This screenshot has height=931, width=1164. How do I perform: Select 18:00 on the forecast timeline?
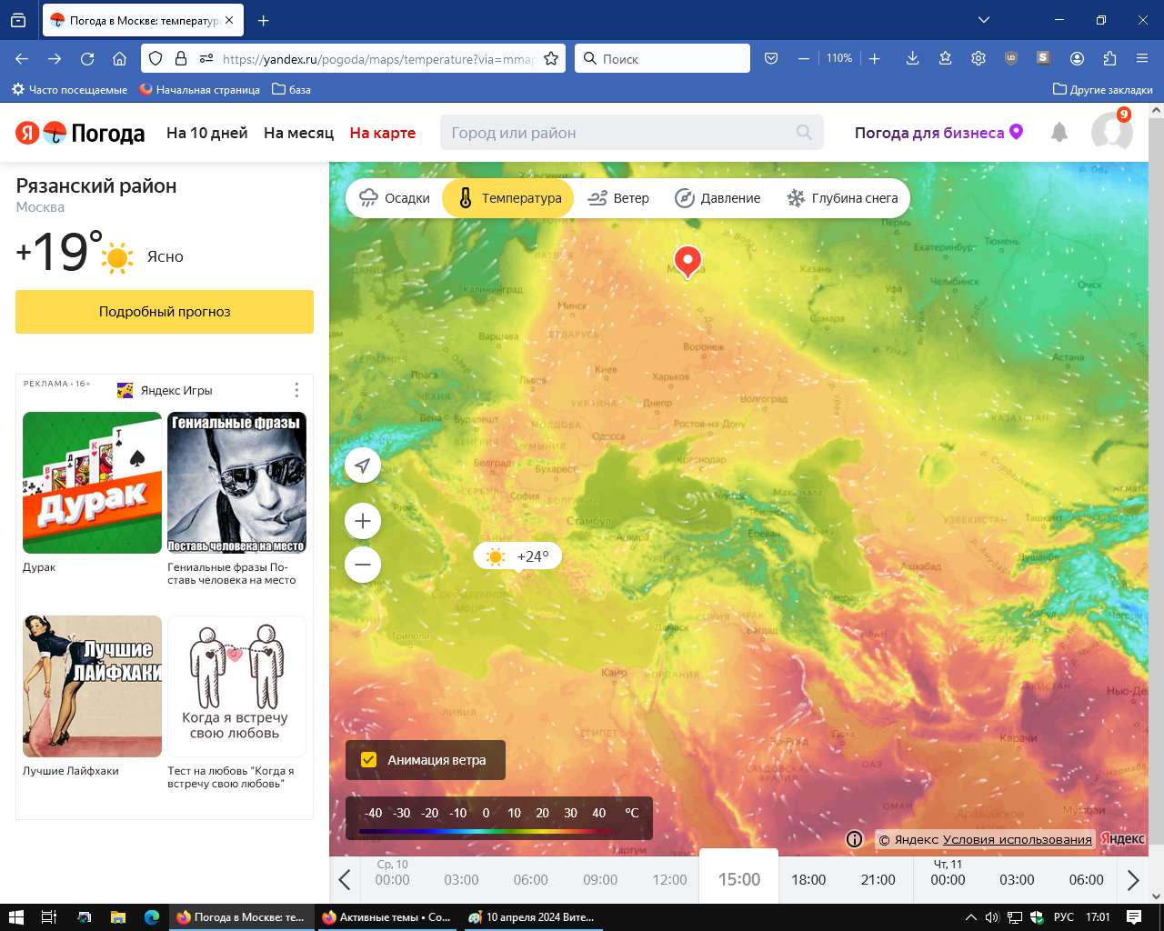[808, 879]
